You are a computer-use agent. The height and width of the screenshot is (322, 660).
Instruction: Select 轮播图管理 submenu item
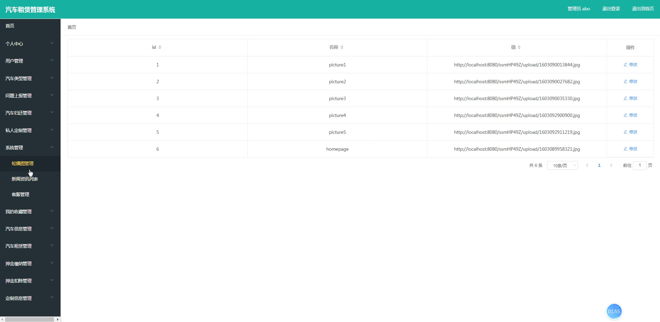(x=30, y=163)
